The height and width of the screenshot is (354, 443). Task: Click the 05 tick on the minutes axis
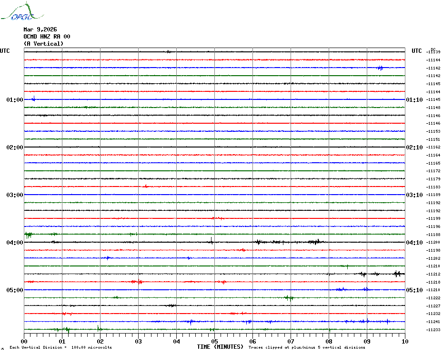214,341
